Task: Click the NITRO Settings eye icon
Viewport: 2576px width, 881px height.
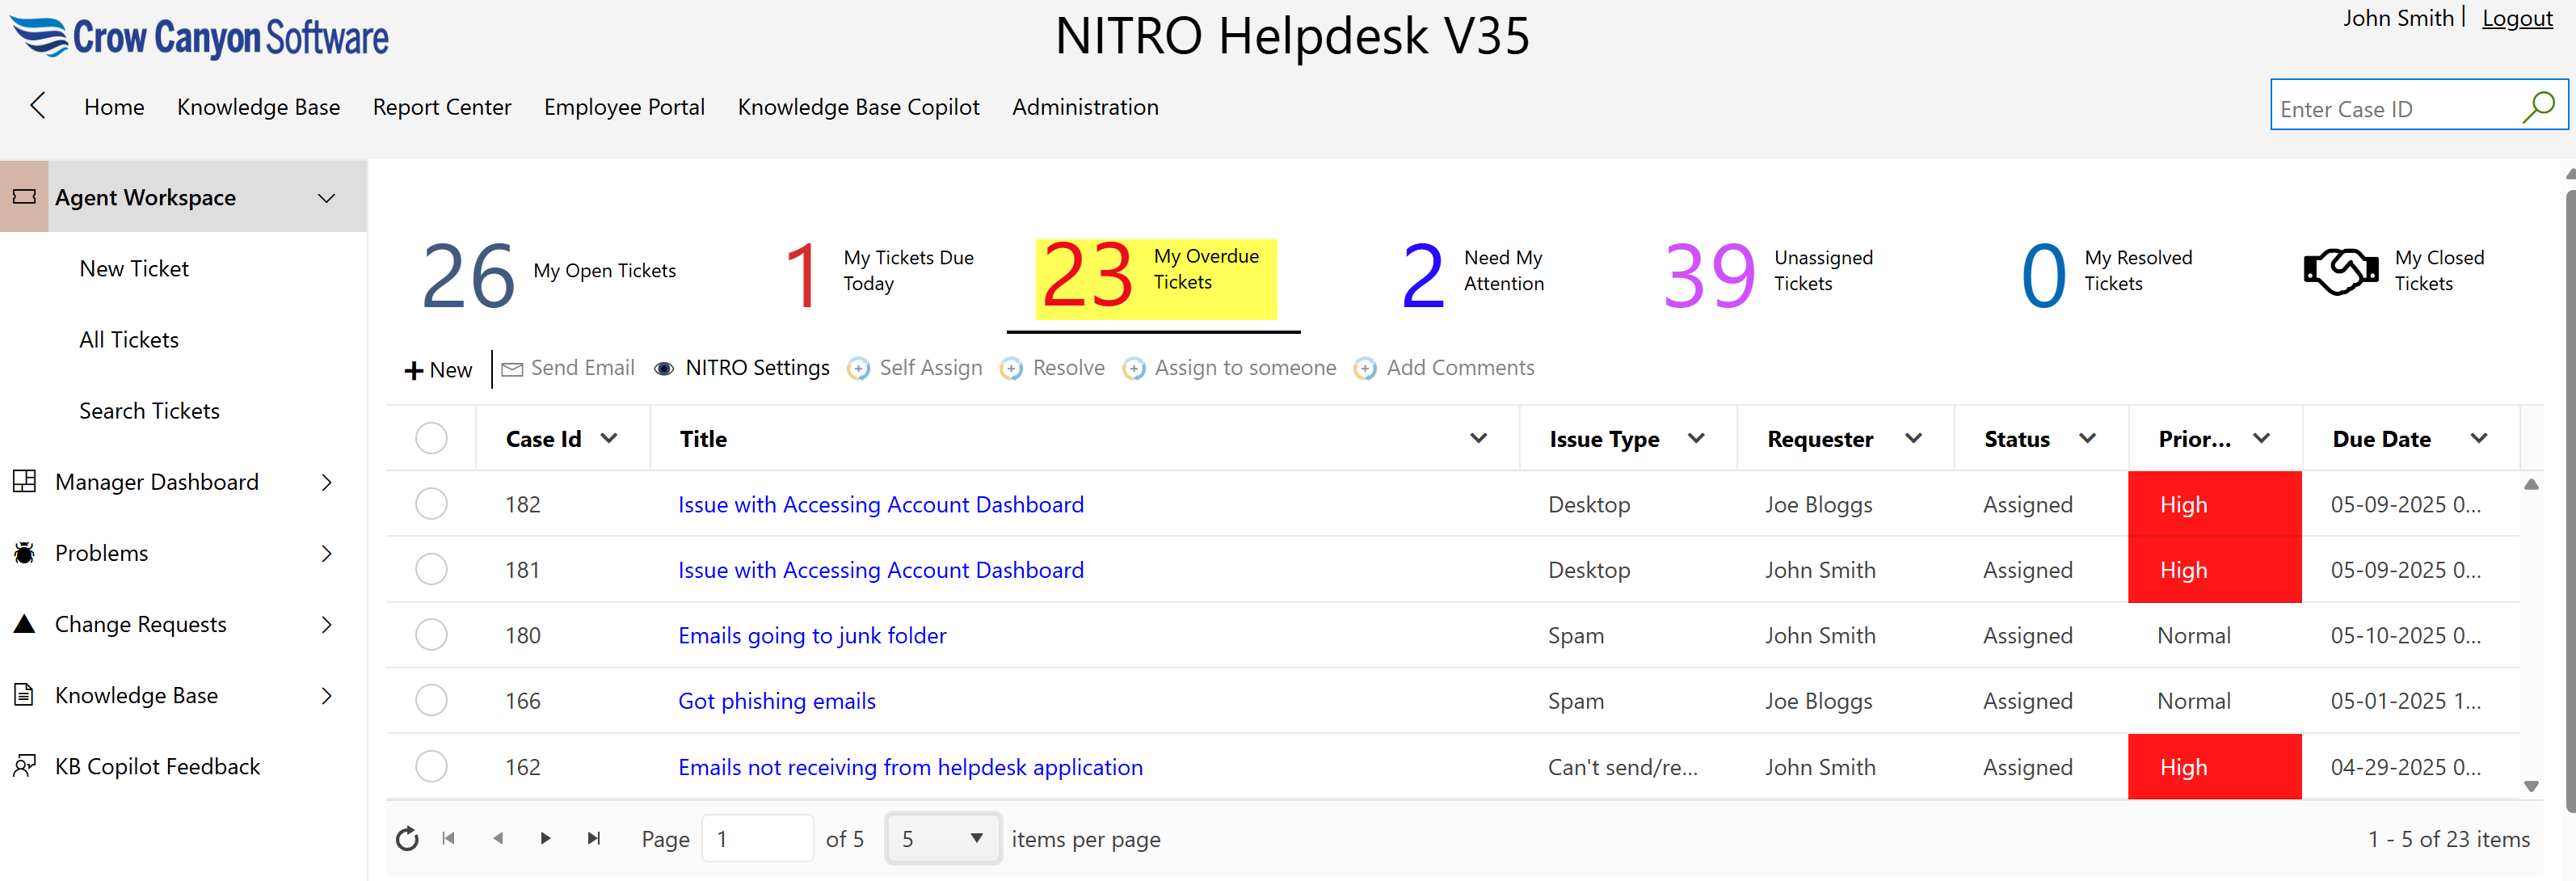Action: (664, 369)
